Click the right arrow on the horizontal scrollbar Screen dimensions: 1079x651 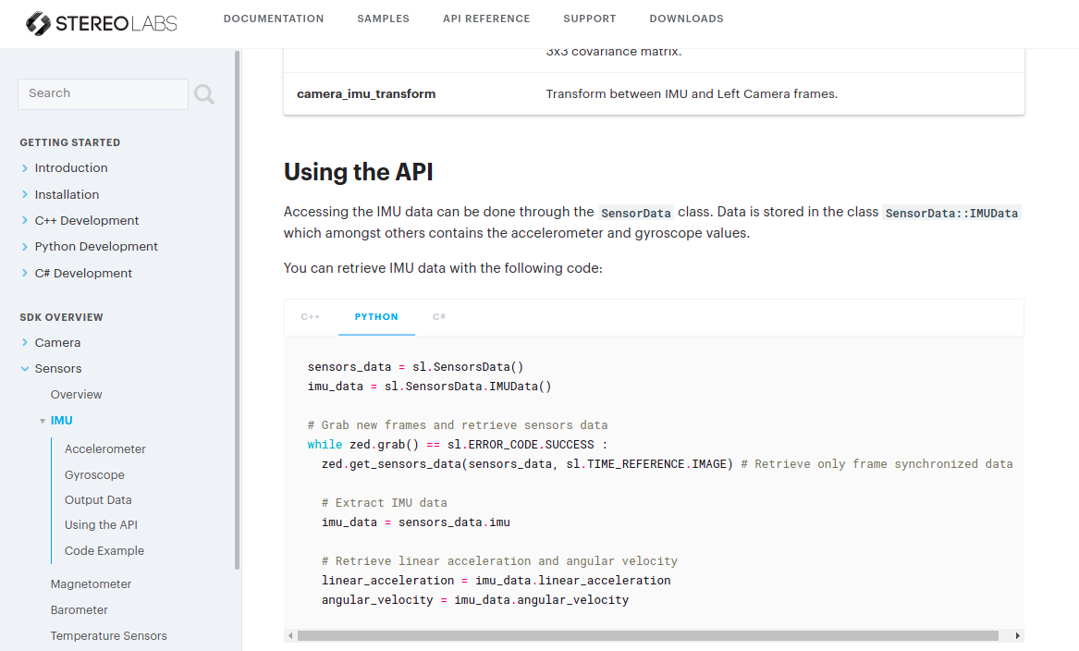click(x=1018, y=635)
